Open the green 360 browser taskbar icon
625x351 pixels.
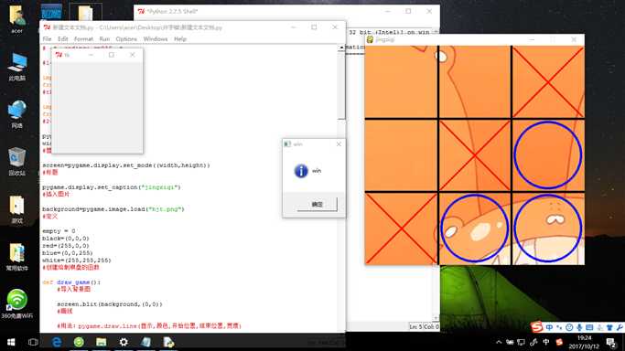click(79, 342)
